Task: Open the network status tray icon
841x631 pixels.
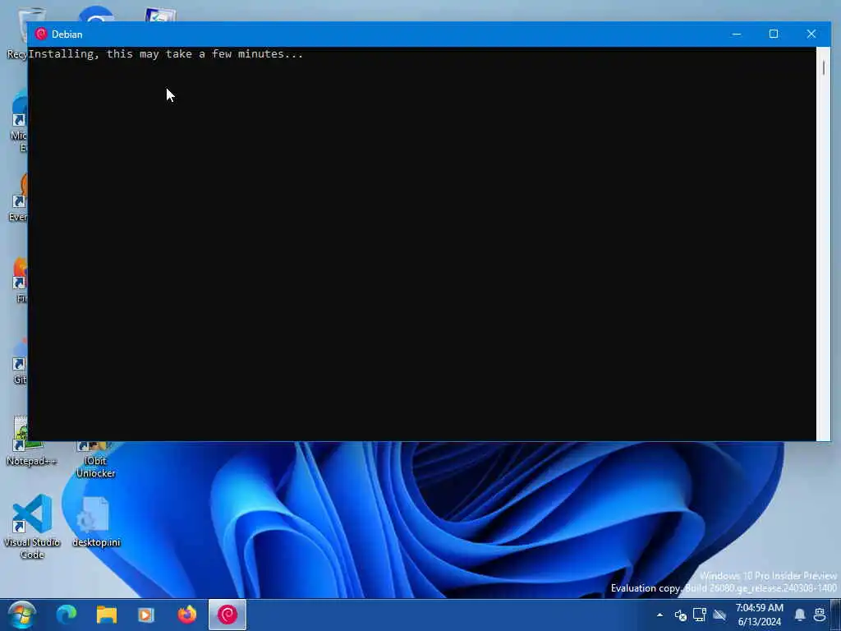Action: 700,615
